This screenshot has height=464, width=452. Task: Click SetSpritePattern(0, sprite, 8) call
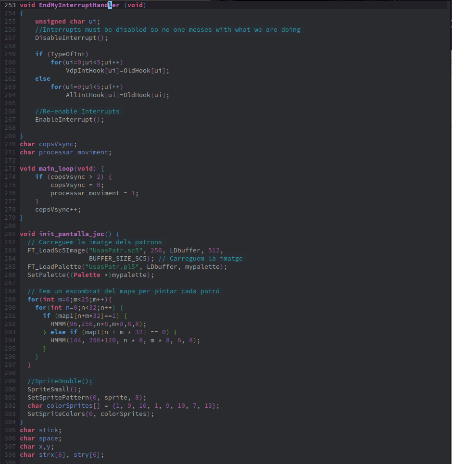coord(87,398)
